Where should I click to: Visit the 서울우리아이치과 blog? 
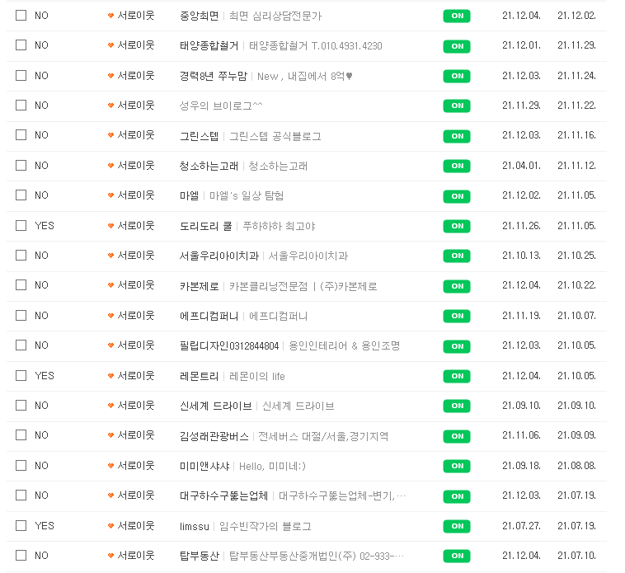pos(219,256)
